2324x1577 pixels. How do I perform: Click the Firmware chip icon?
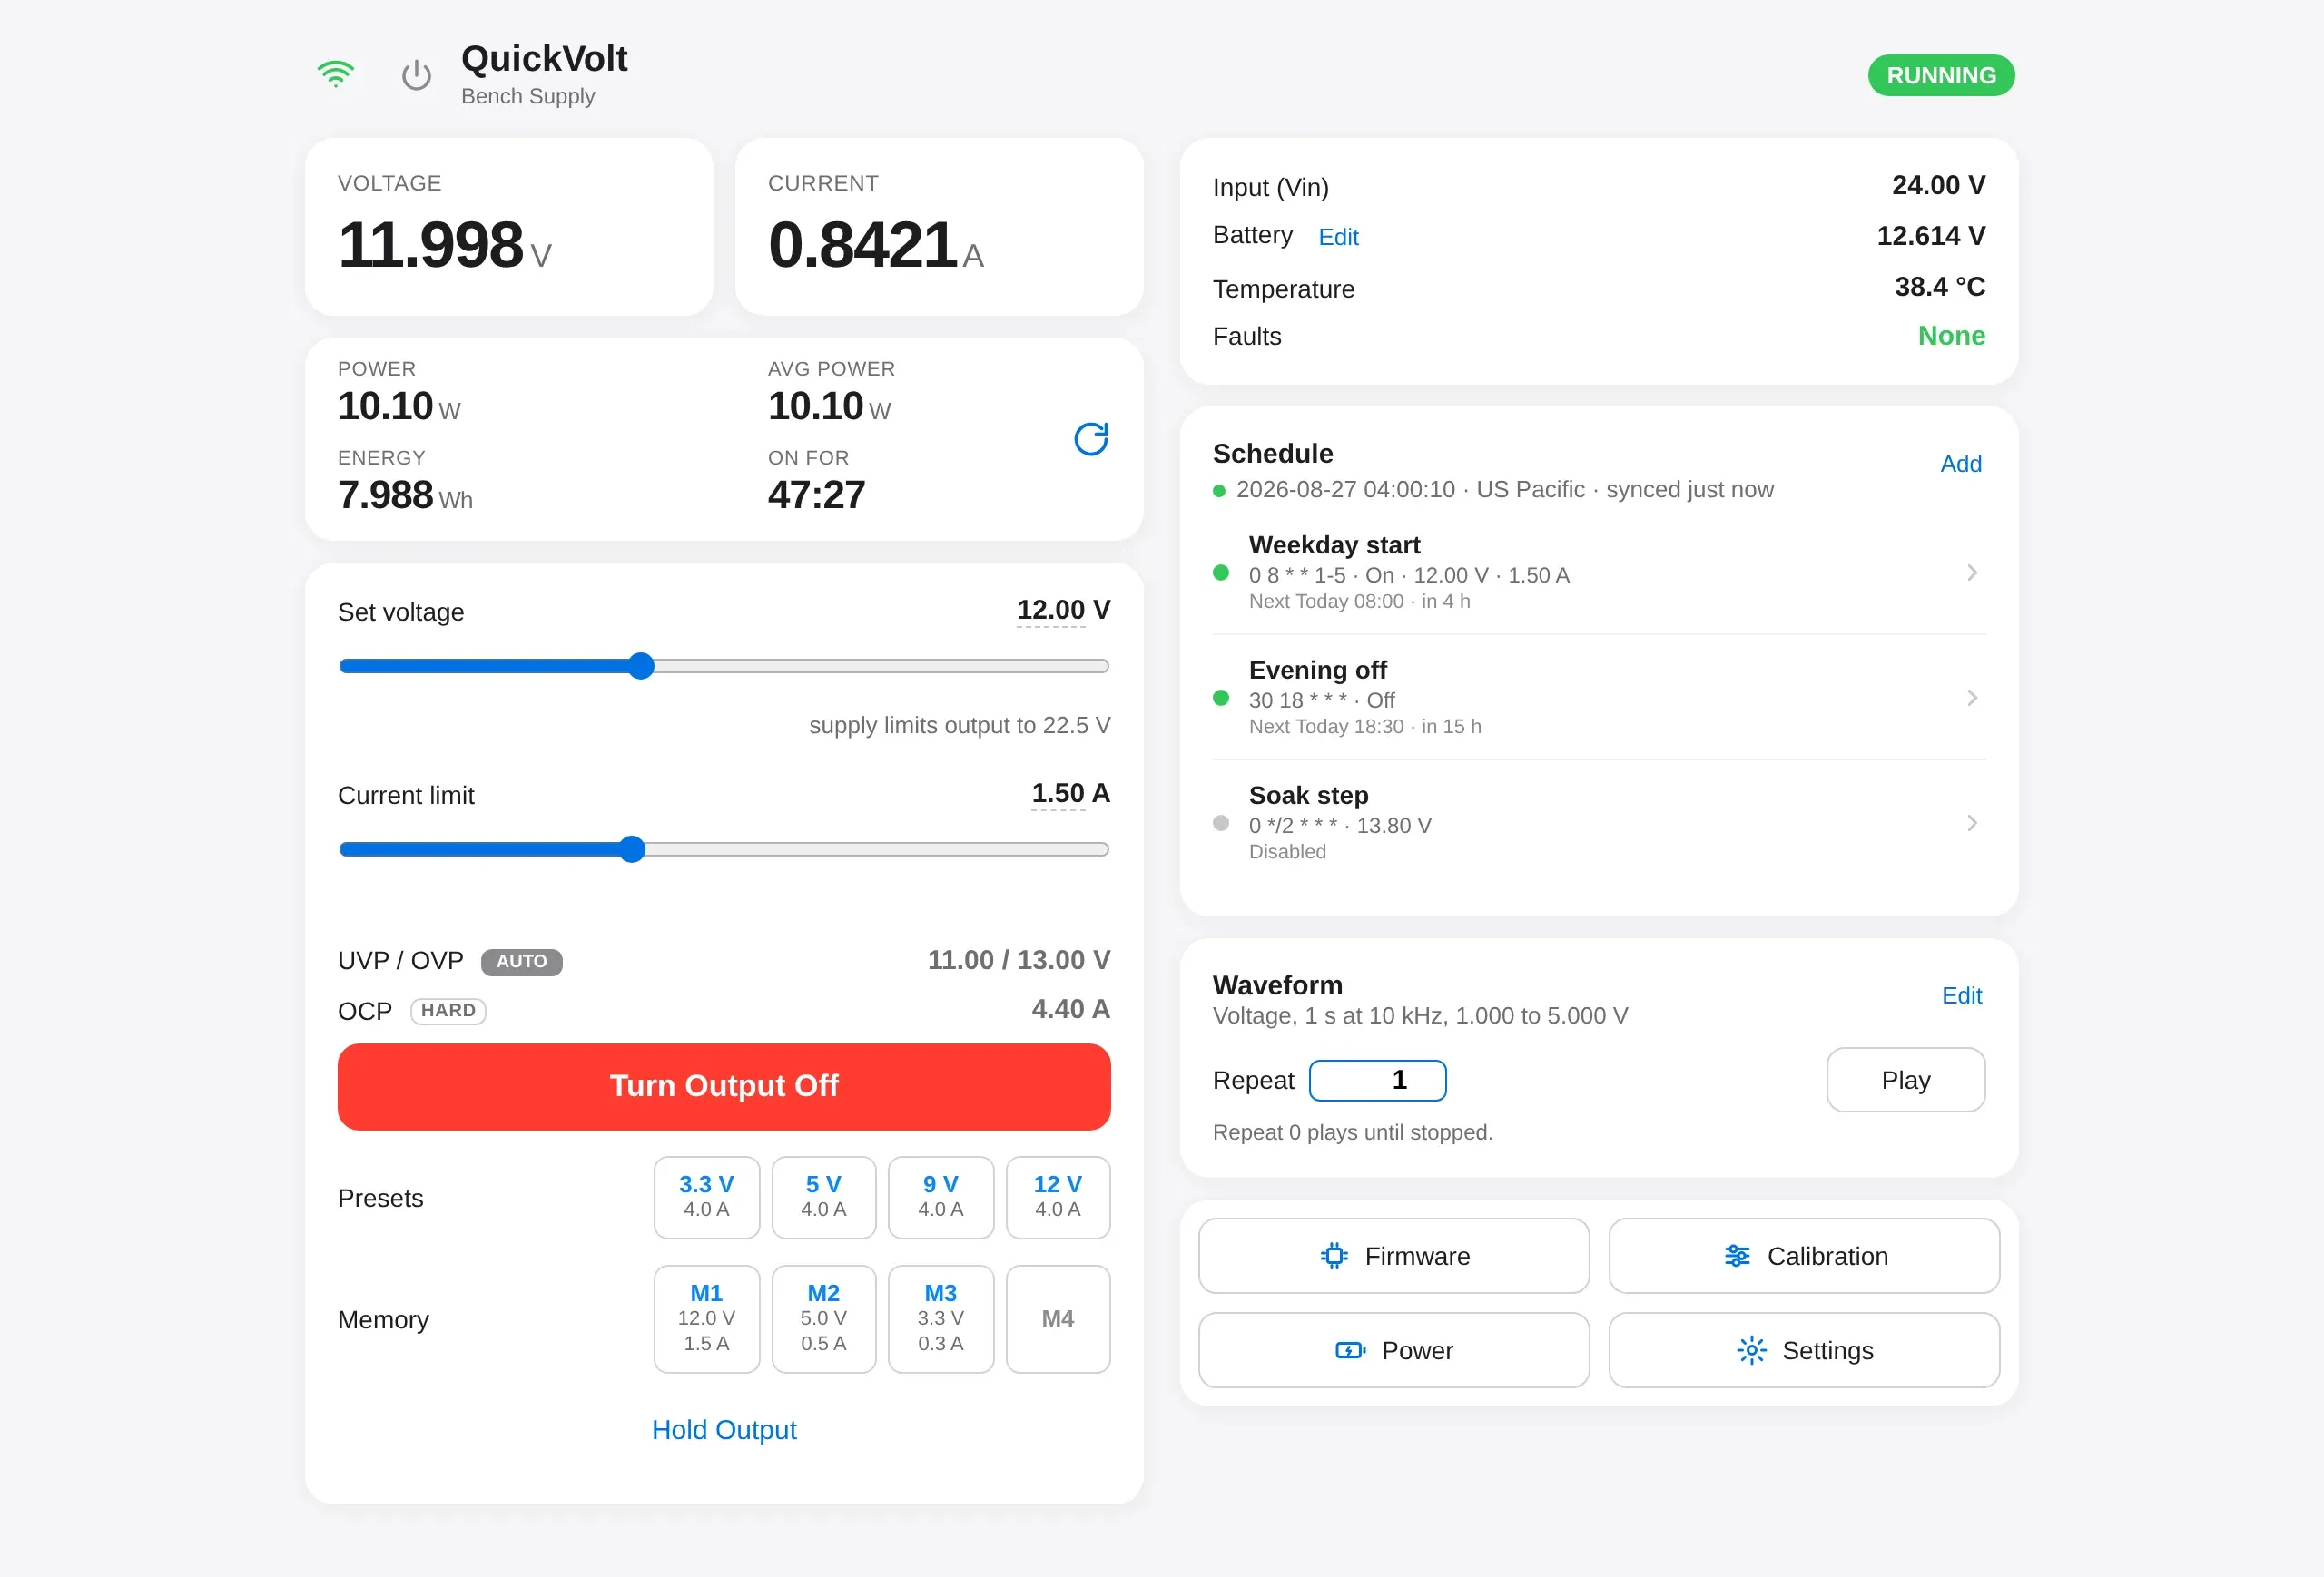pyautogui.click(x=1334, y=1256)
